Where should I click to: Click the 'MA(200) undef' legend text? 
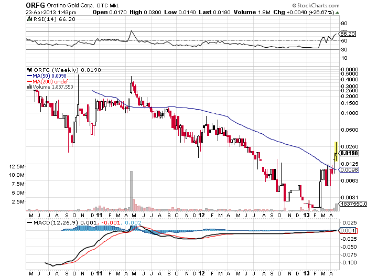pyautogui.click(x=50, y=81)
